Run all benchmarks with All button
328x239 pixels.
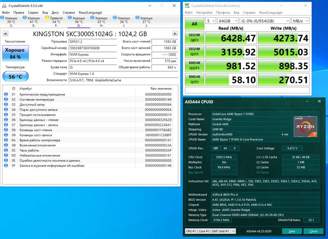pos(194,24)
